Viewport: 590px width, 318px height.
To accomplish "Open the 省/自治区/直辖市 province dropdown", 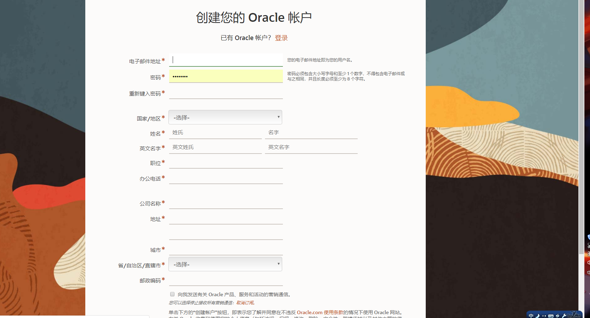I will click(225, 264).
